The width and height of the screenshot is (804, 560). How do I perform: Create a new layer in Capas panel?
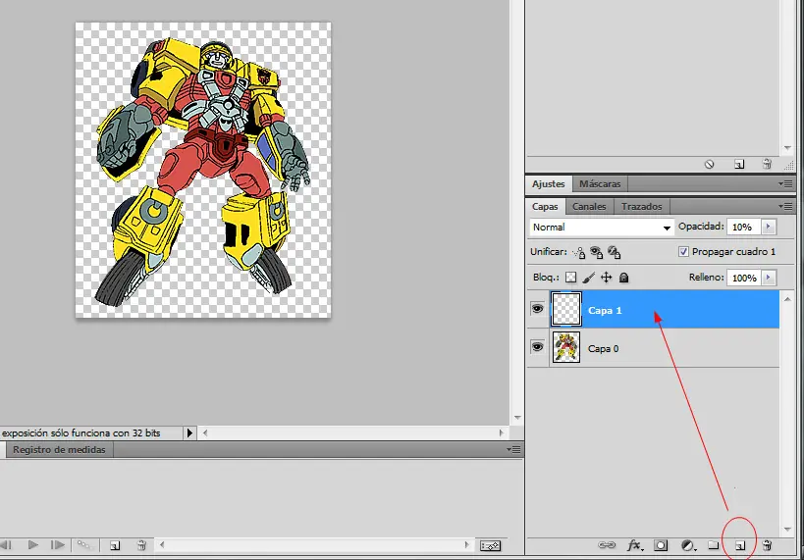click(x=740, y=545)
